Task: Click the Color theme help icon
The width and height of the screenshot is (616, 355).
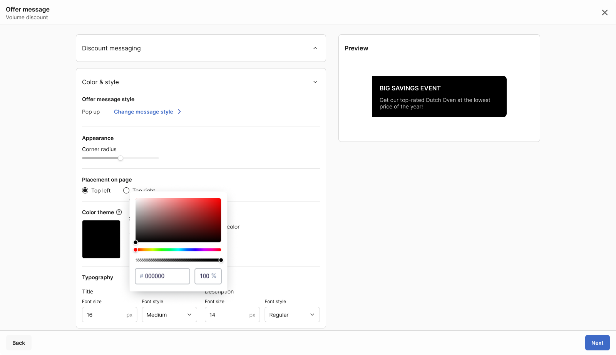Action: click(119, 212)
